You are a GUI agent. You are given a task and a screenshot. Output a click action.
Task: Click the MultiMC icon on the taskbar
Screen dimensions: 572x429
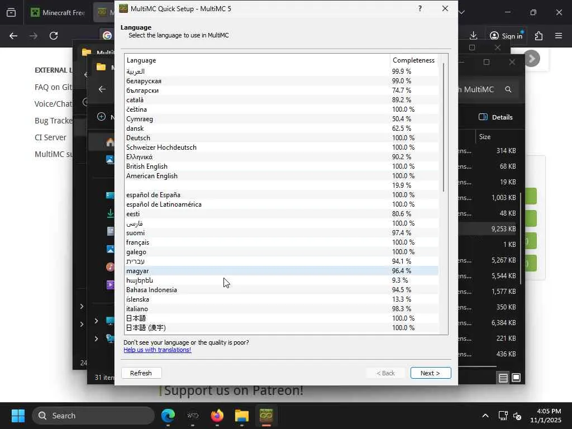266,416
